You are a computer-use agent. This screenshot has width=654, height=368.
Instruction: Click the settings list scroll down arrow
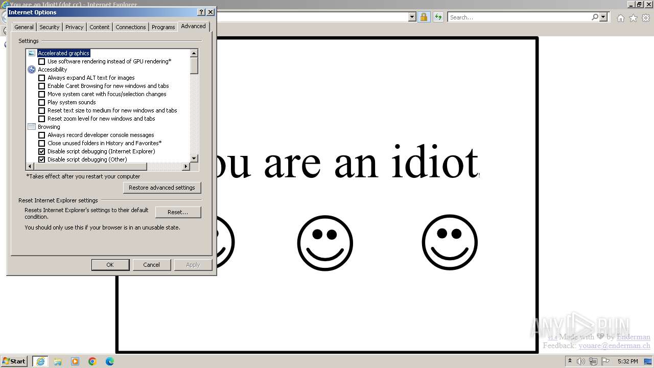click(194, 158)
